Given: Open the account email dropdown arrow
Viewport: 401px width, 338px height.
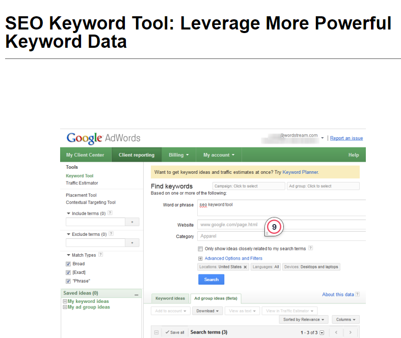Looking at the screenshot, I should tap(322, 138).
